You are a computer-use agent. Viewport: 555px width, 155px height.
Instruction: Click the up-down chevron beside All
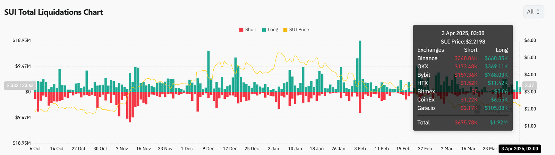(538, 12)
